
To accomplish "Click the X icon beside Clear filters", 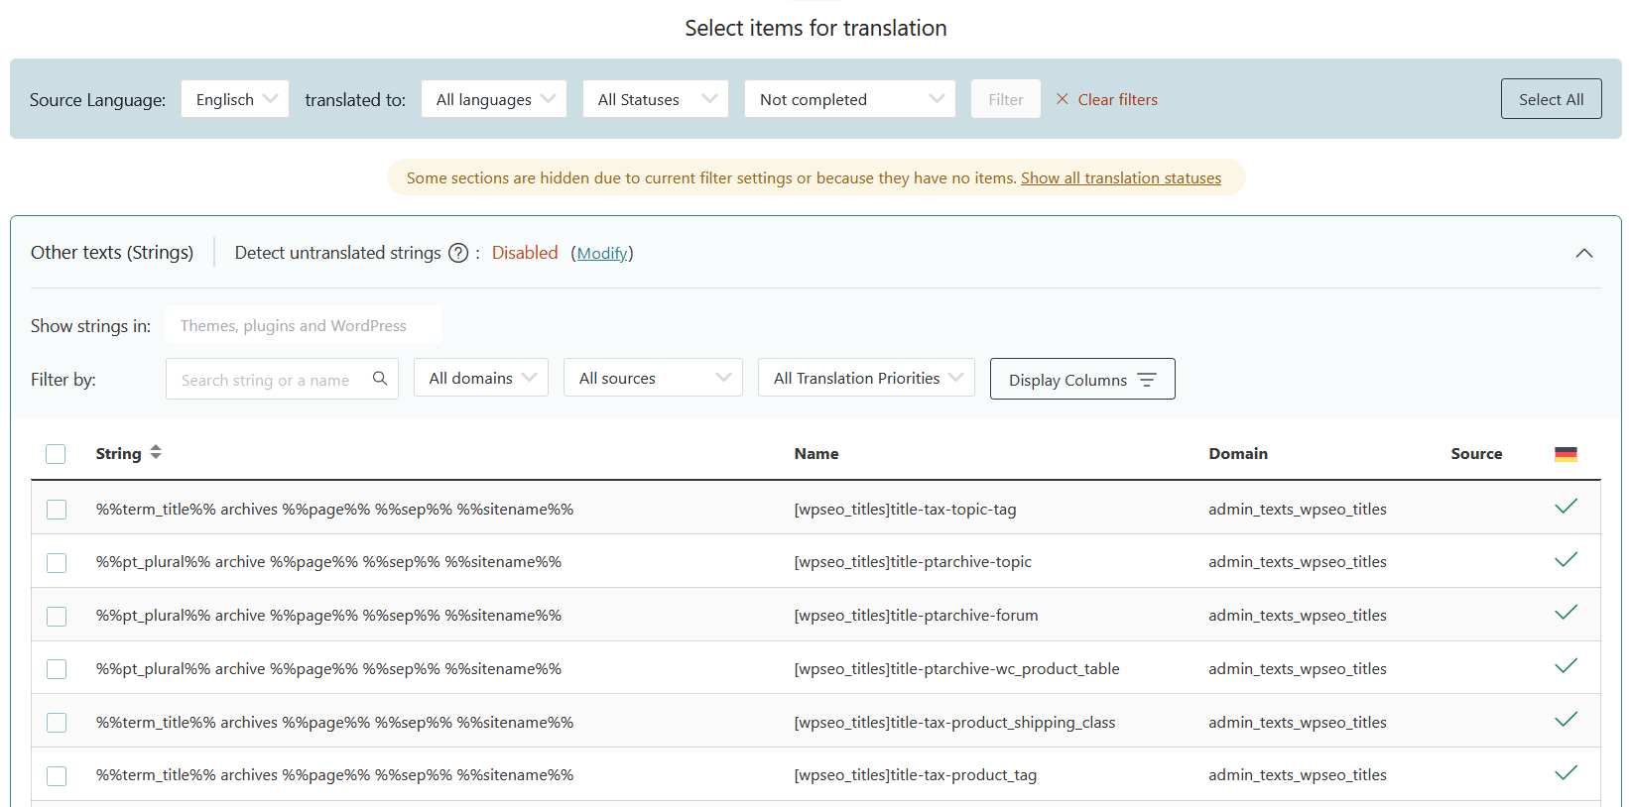I will (1063, 99).
